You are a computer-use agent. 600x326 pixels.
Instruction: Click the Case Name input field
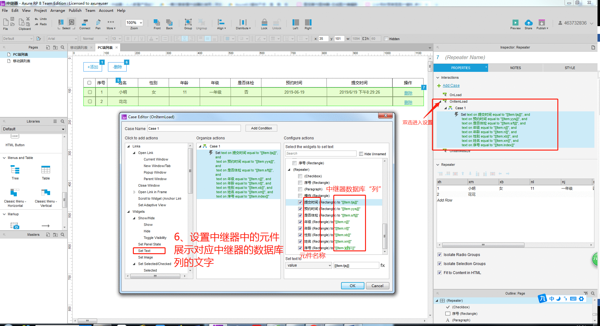coord(194,128)
